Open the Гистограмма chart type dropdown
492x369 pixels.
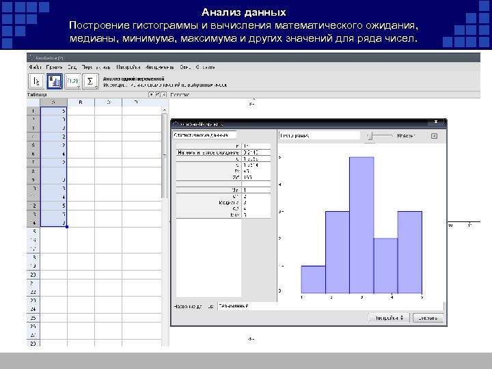(x=319, y=135)
